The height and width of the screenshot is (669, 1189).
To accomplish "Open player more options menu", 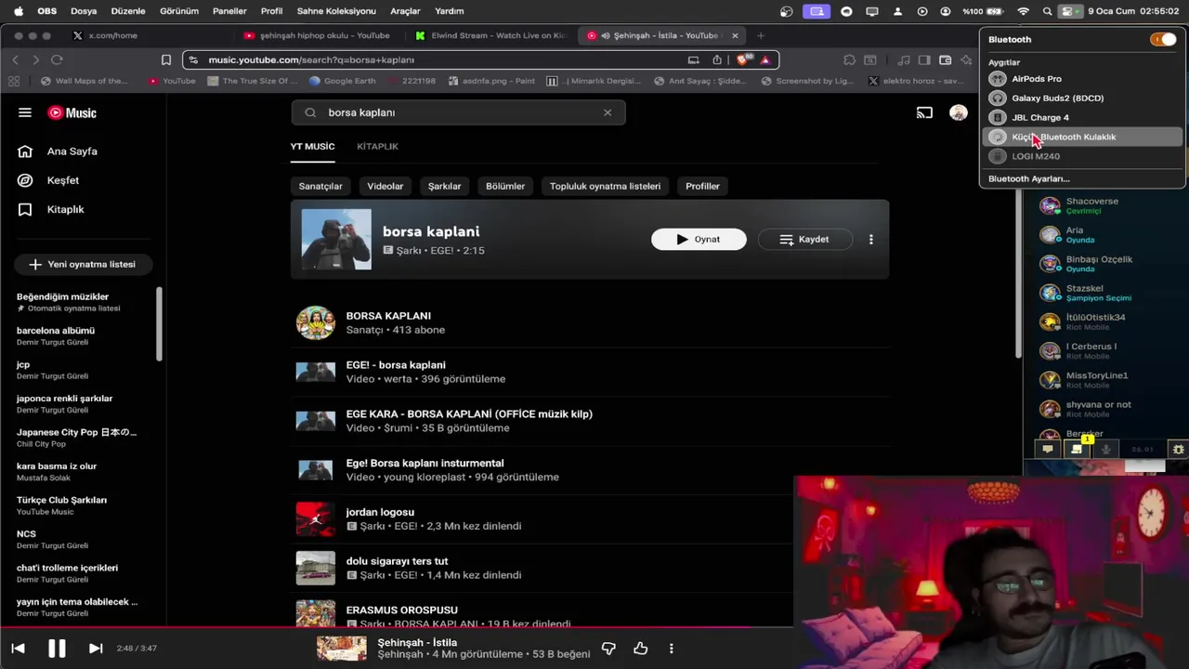I will (x=671, y=648).
